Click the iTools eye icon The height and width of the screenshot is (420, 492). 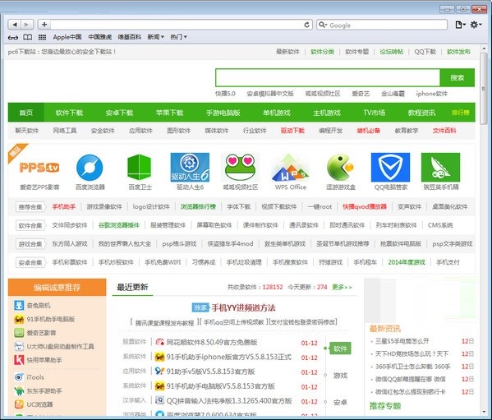(x=19, y=377)
